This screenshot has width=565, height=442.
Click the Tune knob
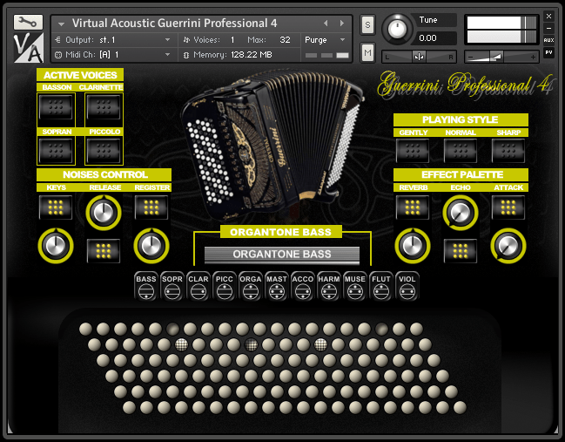click(398, 29)
